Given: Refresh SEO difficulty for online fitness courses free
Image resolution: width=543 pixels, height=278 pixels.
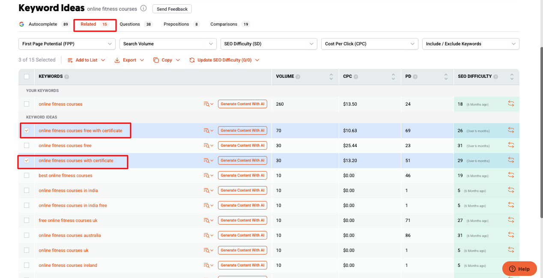Looking at the screenshot, I should [x=511, y=145].
